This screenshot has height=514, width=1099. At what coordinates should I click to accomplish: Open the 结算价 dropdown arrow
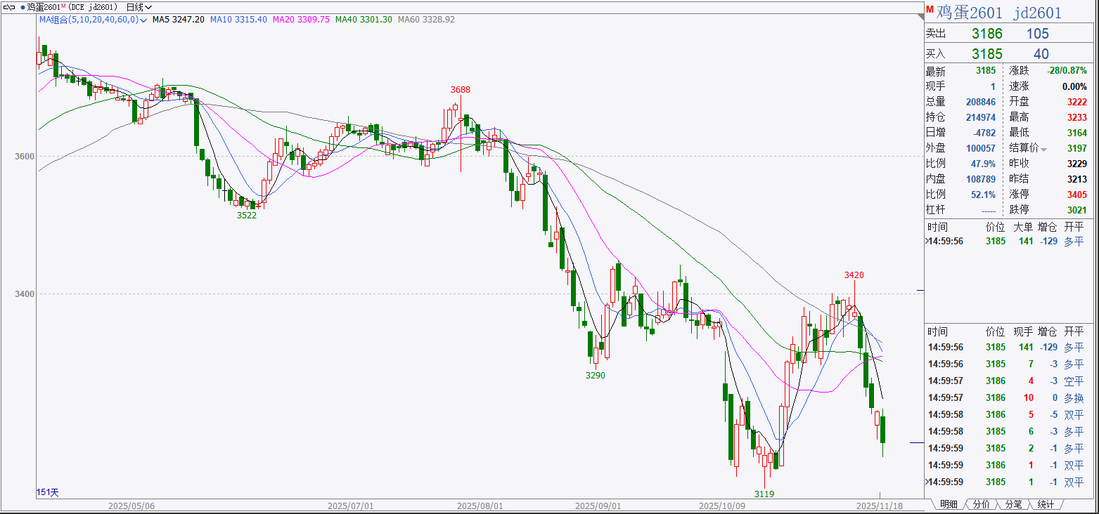[1043, 148]
